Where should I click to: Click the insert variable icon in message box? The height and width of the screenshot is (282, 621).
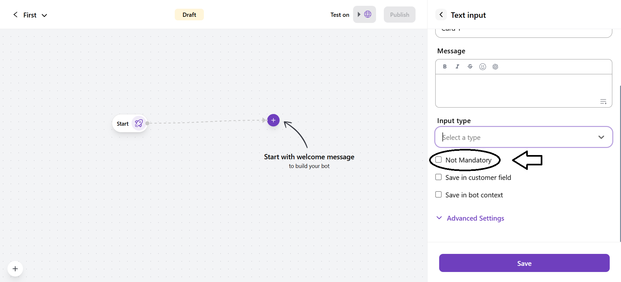click(x=603, y=102)
